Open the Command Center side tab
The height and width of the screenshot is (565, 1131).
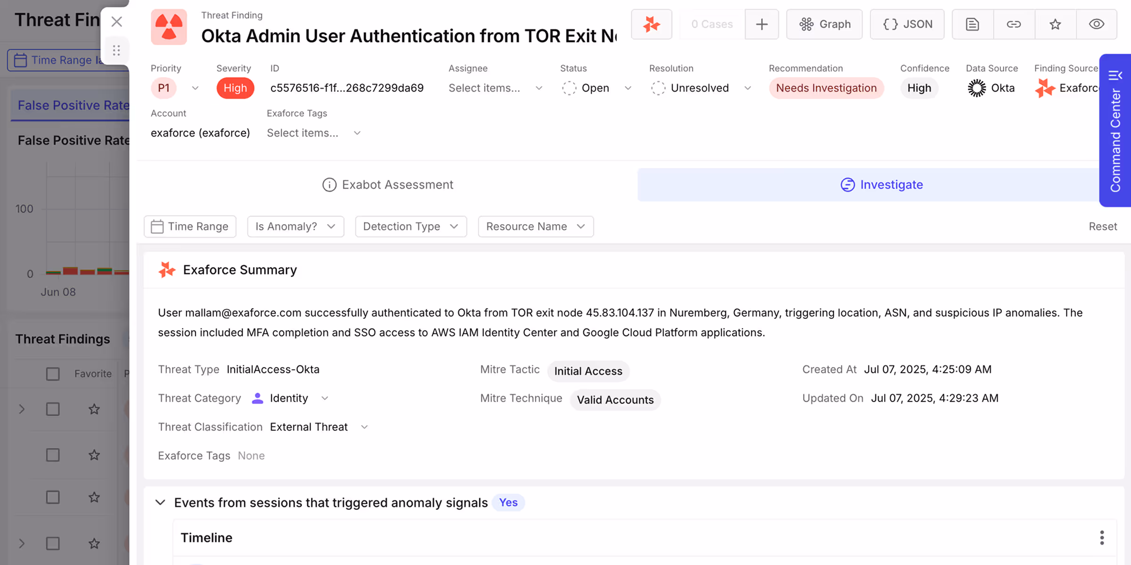coord(1115,130)
